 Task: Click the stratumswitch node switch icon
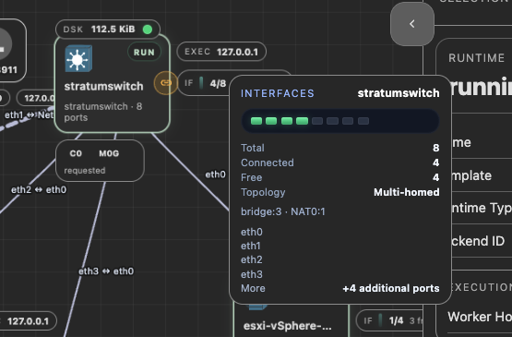[78, 59]
